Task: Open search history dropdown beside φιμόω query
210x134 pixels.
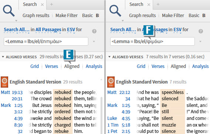Action: (200, 41)
